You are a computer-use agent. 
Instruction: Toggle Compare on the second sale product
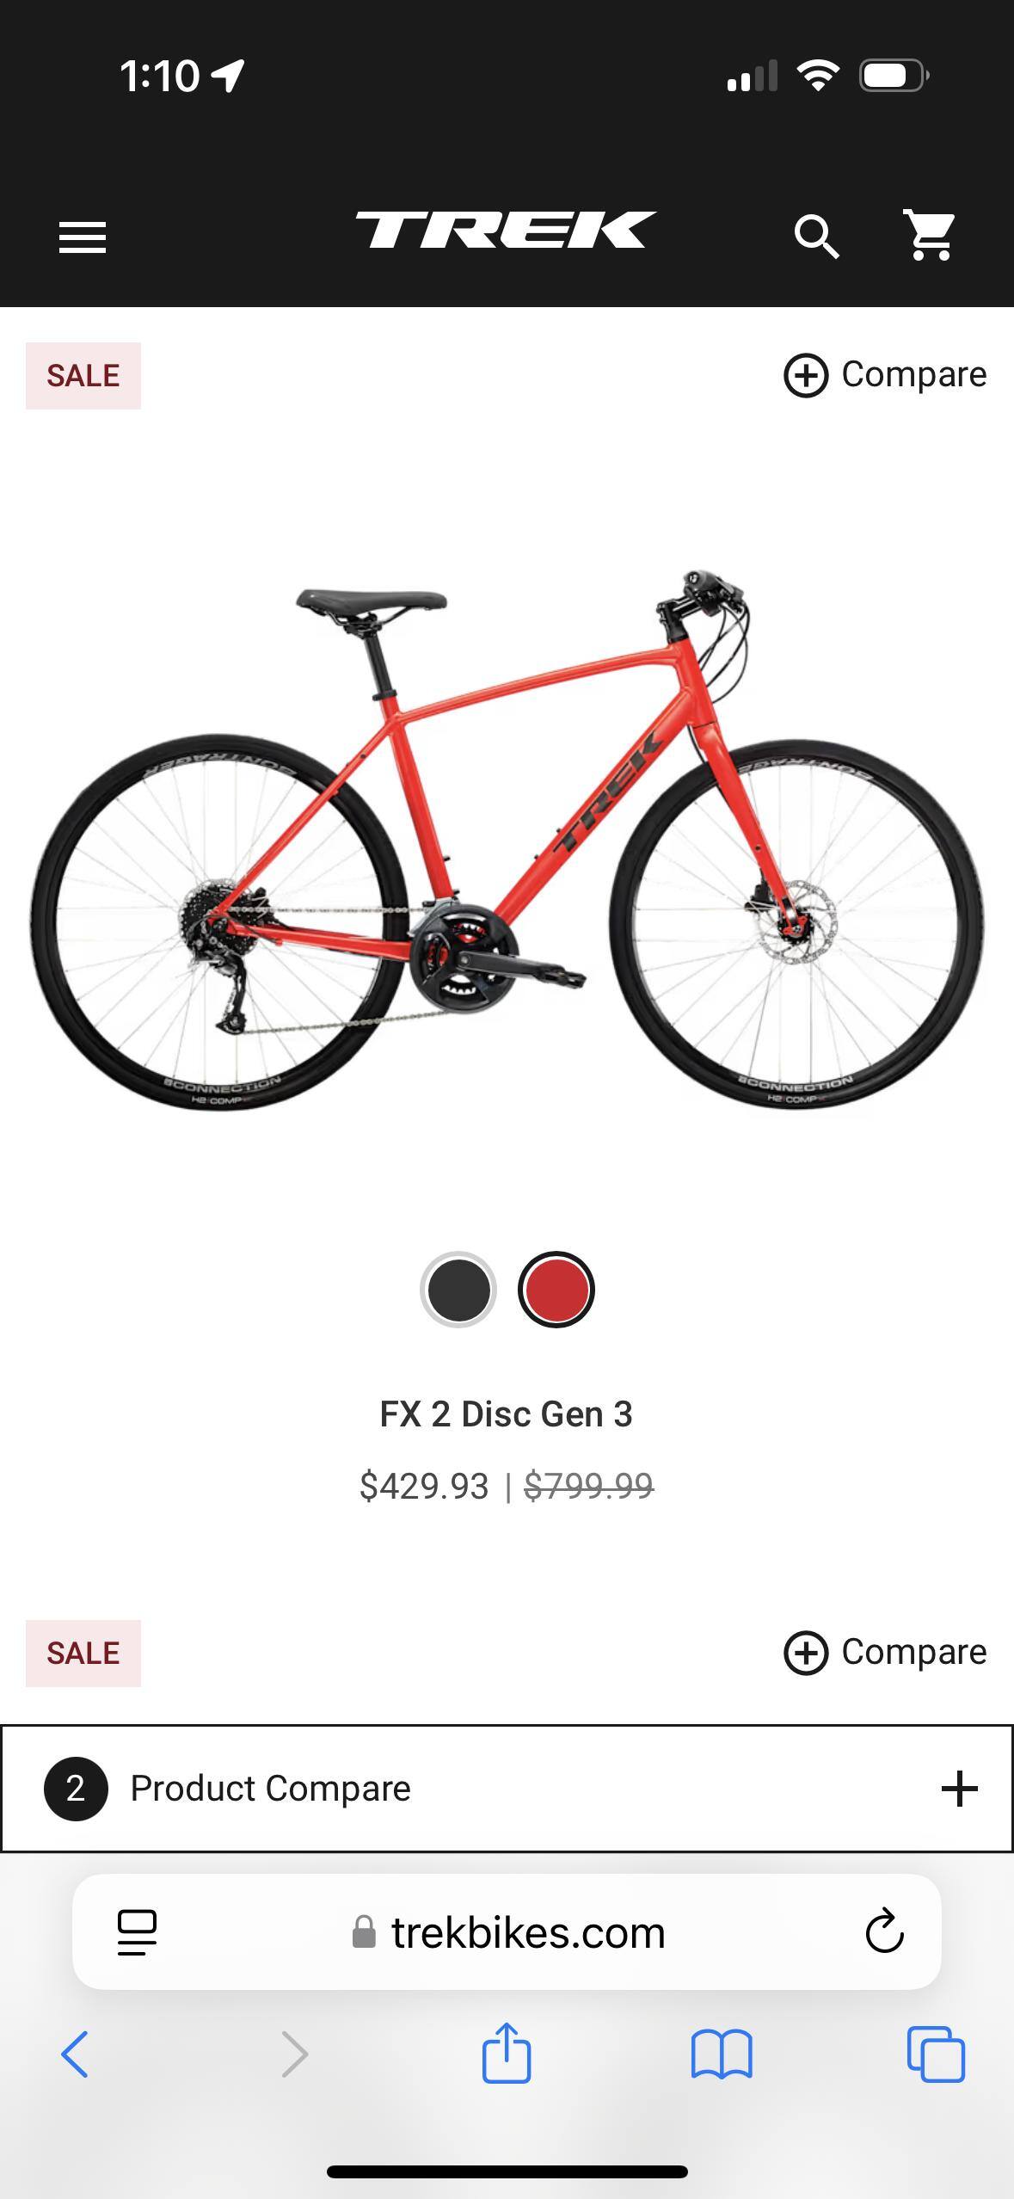tap(885, 1653)
